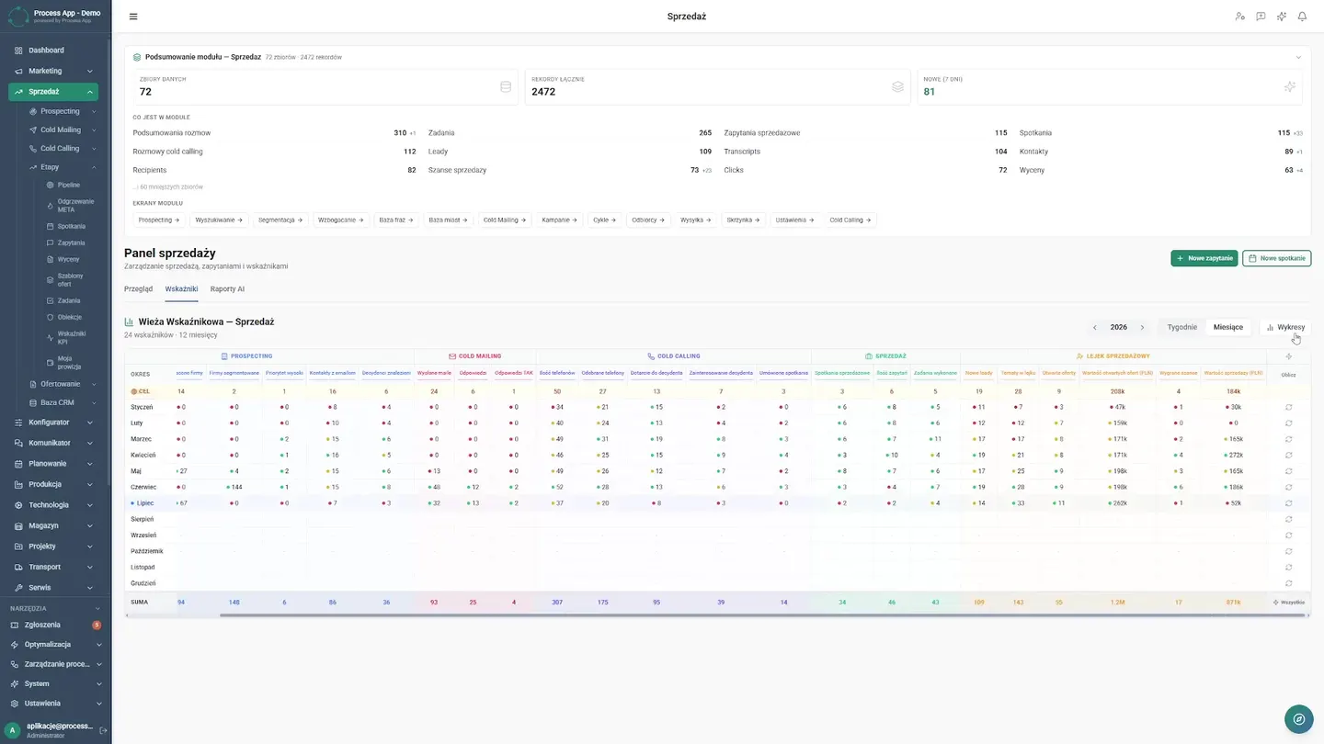Click the Spotkania calendar icon in sidebar
The height and width of the screenshot is (744, 1324).
point(50,226)
